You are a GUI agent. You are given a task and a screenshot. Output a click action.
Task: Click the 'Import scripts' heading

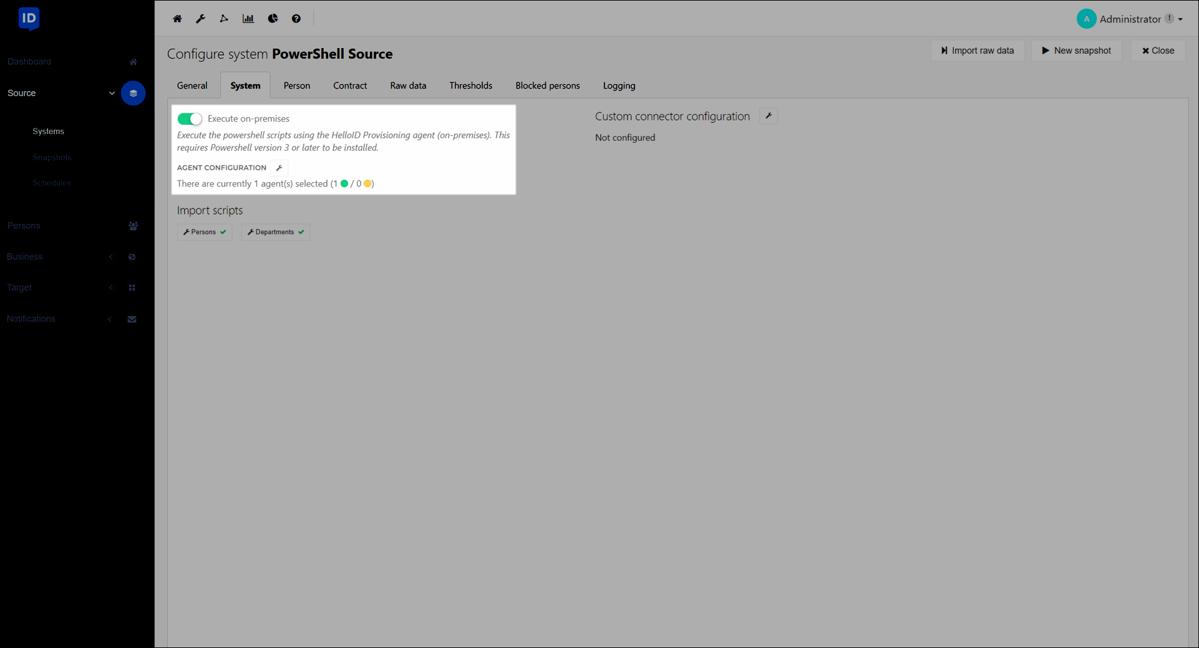point(210,211)
